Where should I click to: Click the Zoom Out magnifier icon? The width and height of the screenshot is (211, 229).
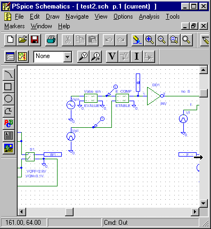[x=162, y=40]
